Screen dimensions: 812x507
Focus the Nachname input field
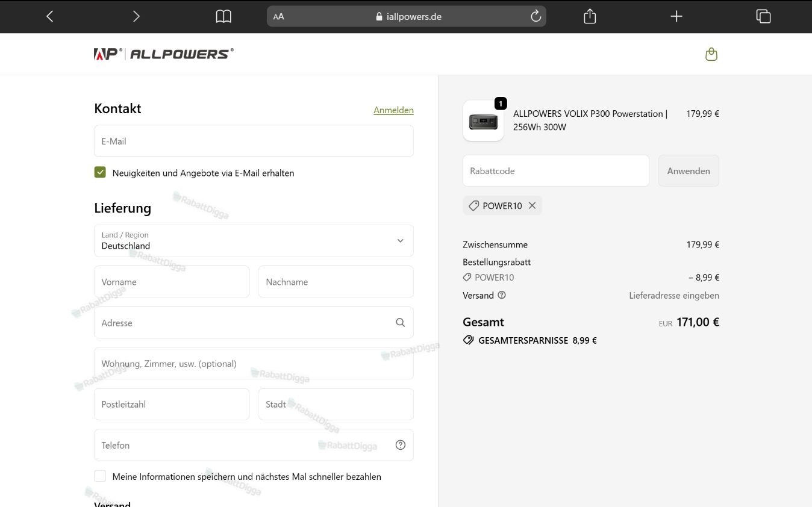click(x=336, y=282)
